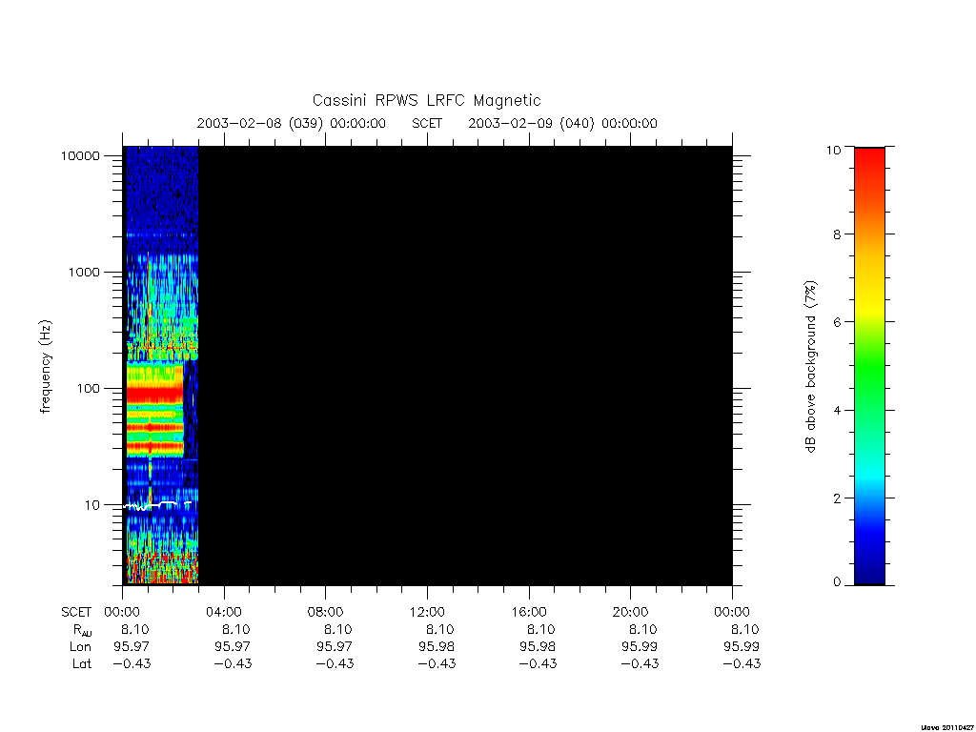Select the end timestamp "2003-02-09 (040) 00:00:00"
Screen dimensions: 976x732
[x=562, y=123]
